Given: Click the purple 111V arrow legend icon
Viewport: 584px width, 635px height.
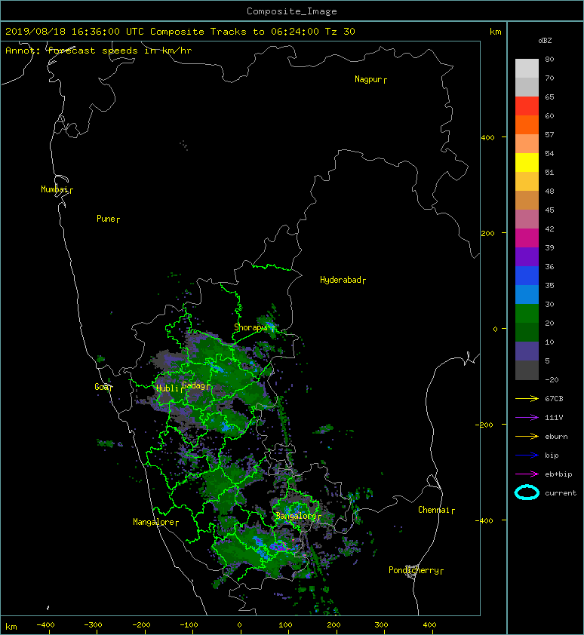Looking at the screenshot, I should (527, 418).
